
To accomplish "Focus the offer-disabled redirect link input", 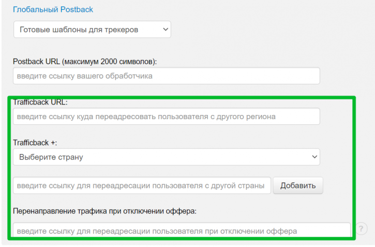I will 182,230.
